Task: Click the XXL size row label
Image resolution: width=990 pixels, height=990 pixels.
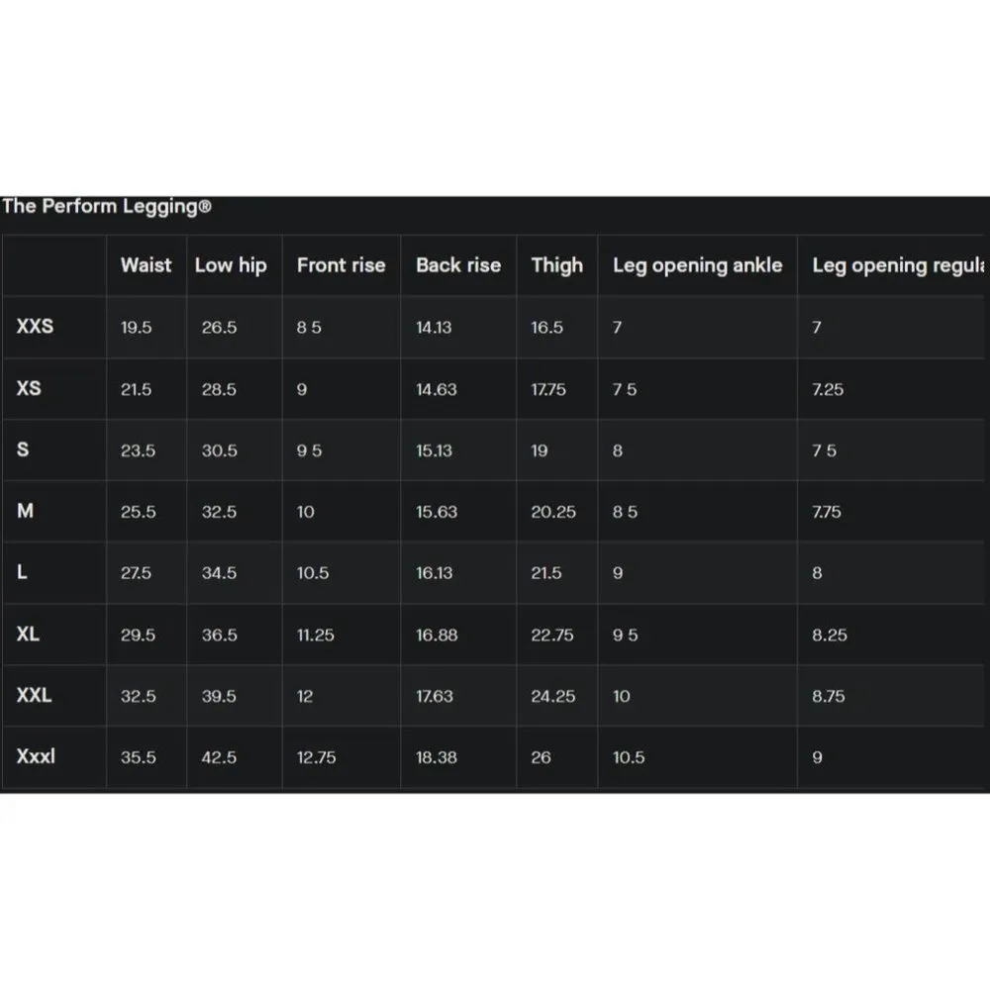Action: click(34, 695)
